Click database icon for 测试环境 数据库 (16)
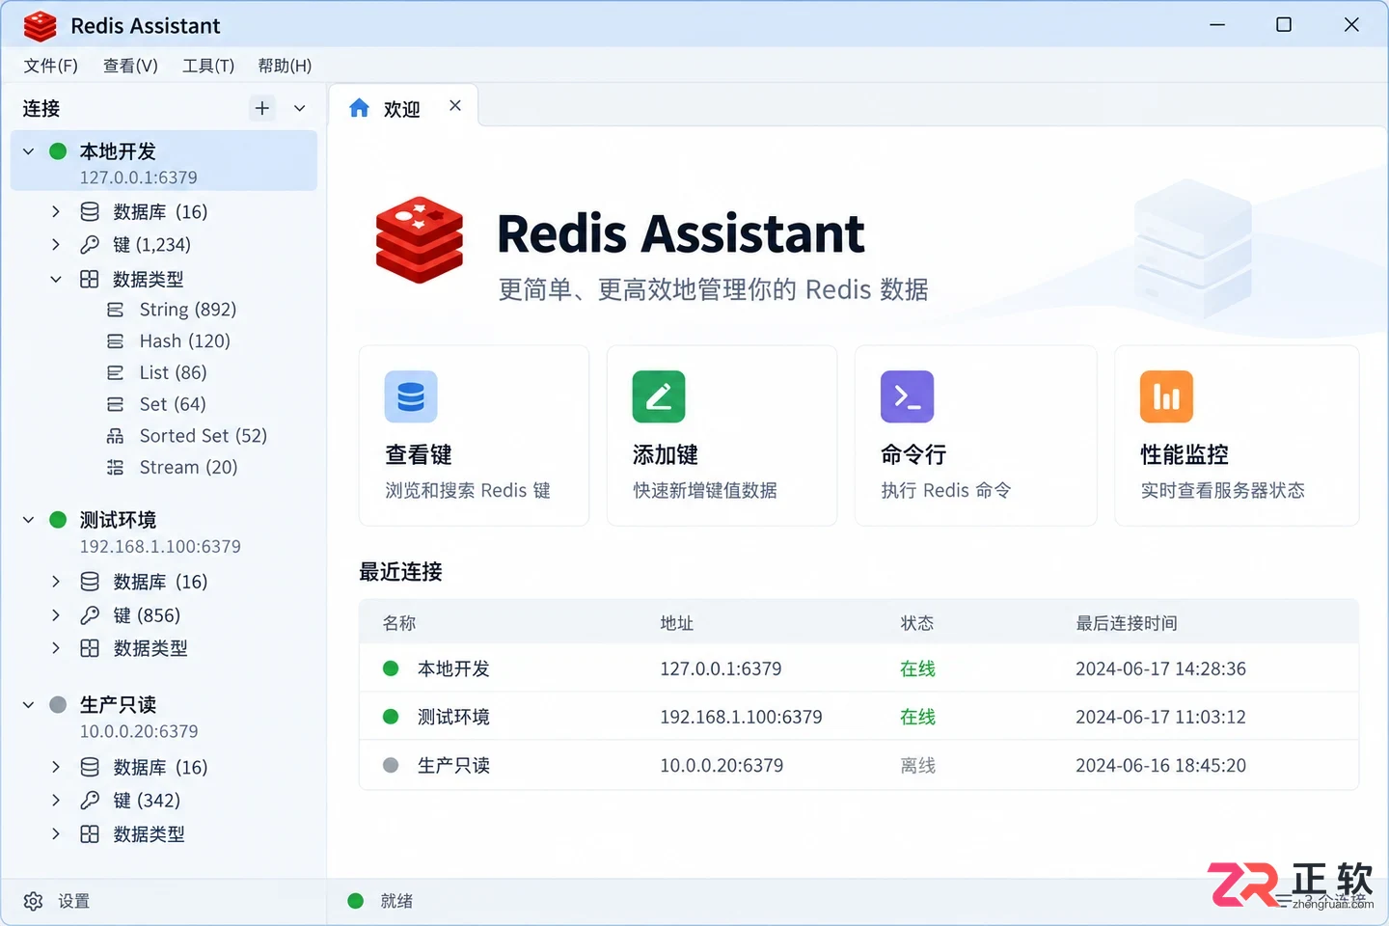The image size is (1389, 926). click(x=90, y=582)
